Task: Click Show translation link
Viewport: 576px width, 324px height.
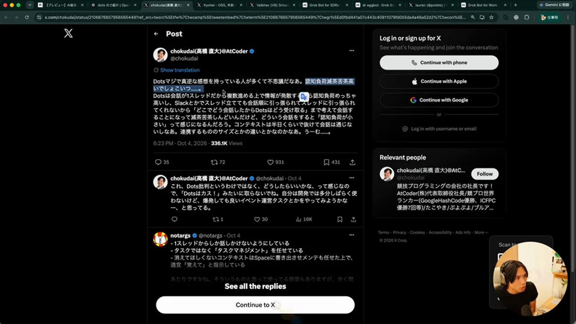Action: click(180, 70)
